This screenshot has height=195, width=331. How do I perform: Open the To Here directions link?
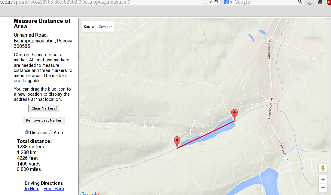pos(32,189)
